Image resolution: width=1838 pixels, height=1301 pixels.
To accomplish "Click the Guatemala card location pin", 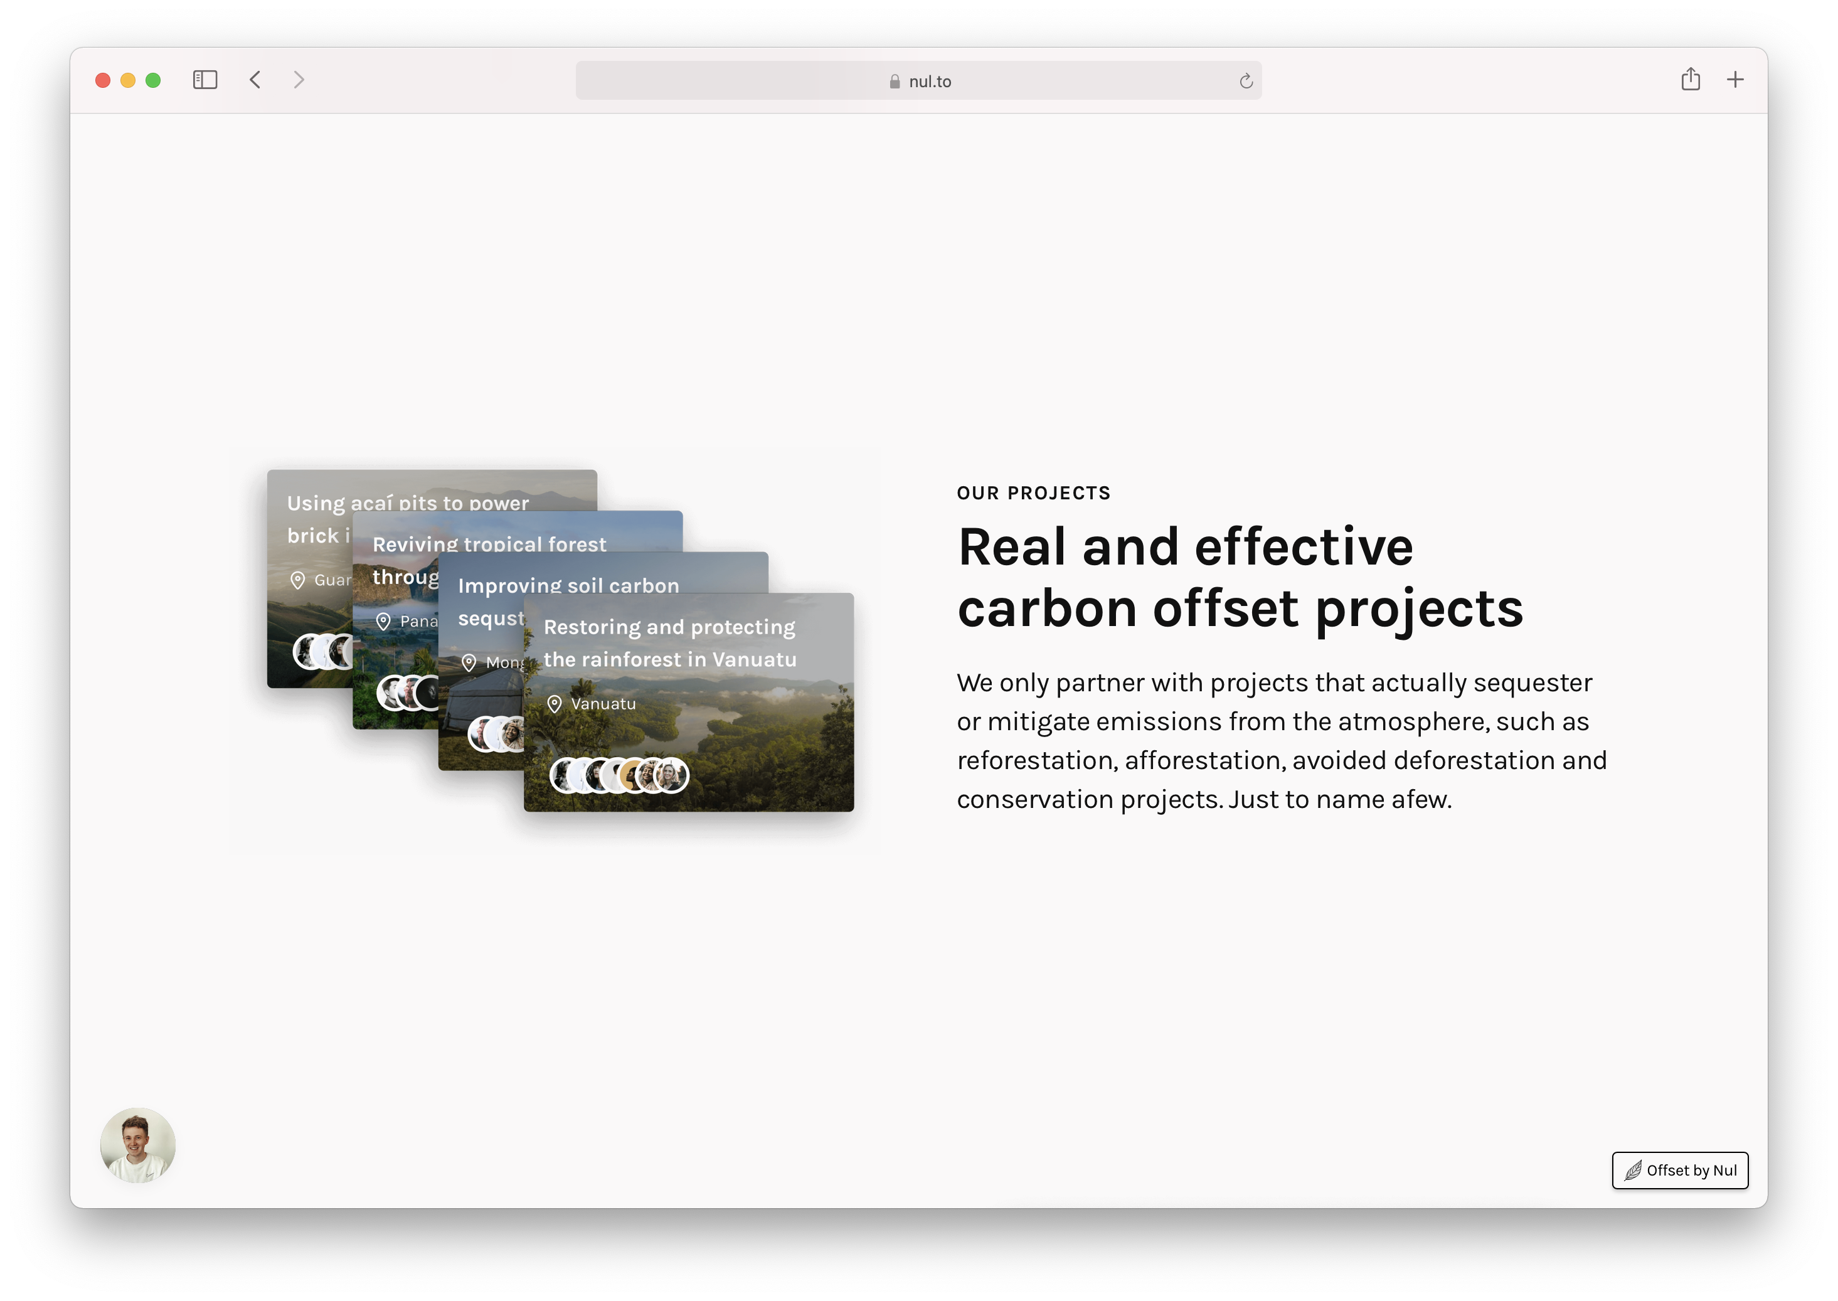I will [297, 580].
